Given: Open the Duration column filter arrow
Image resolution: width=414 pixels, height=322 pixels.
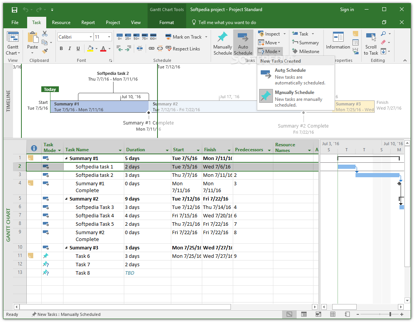Looking at the screenshot, I should [167, 150].
